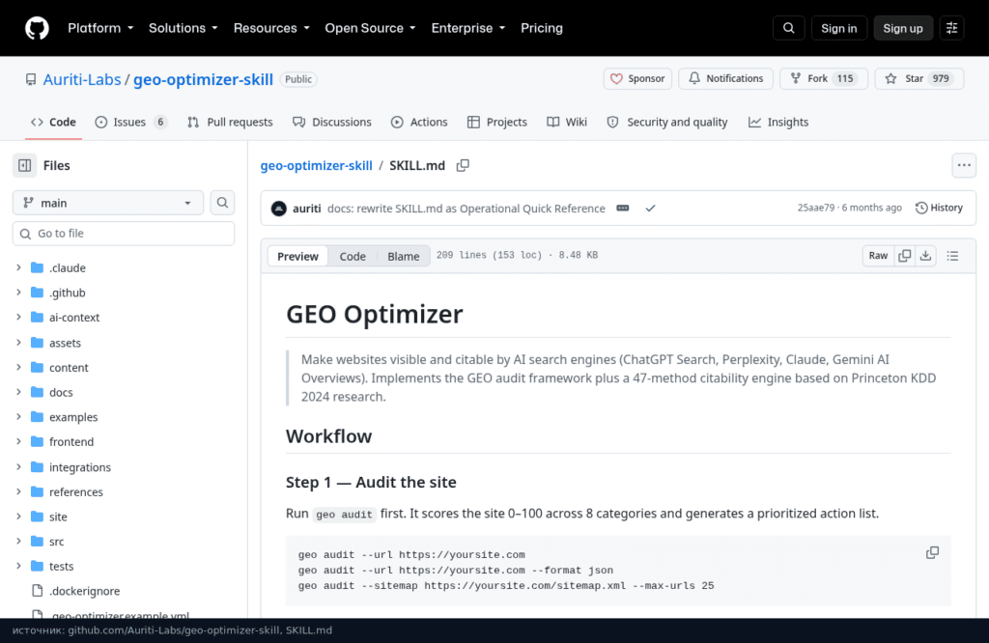Switch to the Code repository tab
This screenshot has height=643, width=989.
54,123
